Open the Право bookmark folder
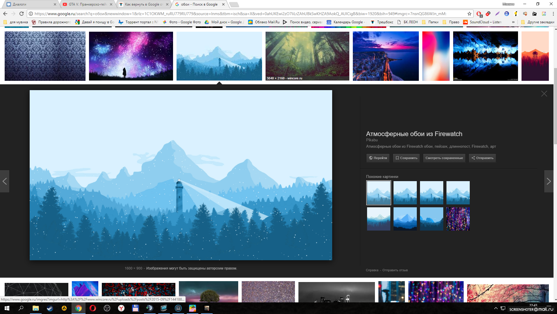Viewport: 557px width, 314px height. click(451, 22)
